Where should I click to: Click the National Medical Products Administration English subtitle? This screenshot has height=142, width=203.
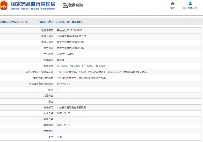click(x=33, y=9)
